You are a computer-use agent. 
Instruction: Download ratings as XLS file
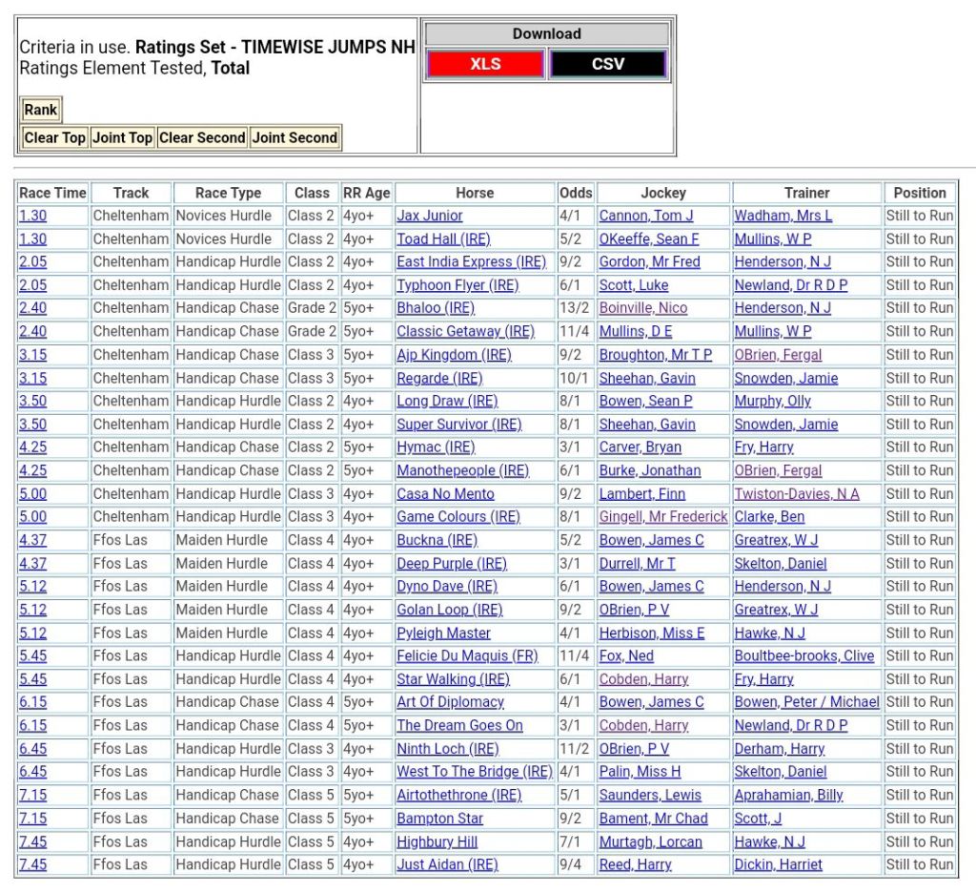click(485, 65)
